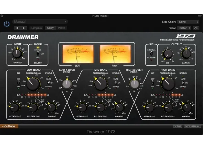Load the previous preset with left arrow
This screenshot has width=203, height=149.
click(17, 28)
